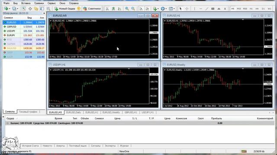This screenshot has height=155, width=277.
Task: Click the New Chart toolbar icon
Action: coord(6,9)
